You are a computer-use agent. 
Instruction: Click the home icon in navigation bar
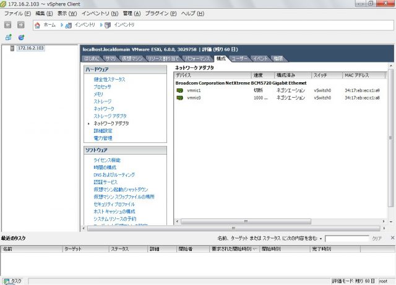pyautogui.click(x=38, y=25)
